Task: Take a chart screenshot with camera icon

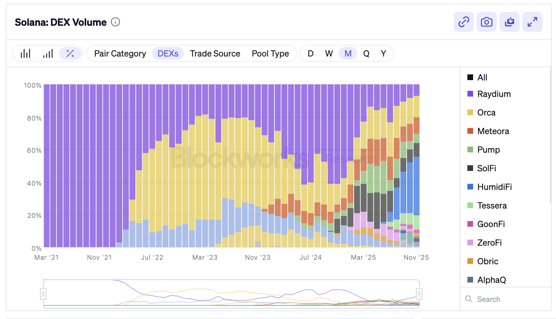Action: coord(486,22)
